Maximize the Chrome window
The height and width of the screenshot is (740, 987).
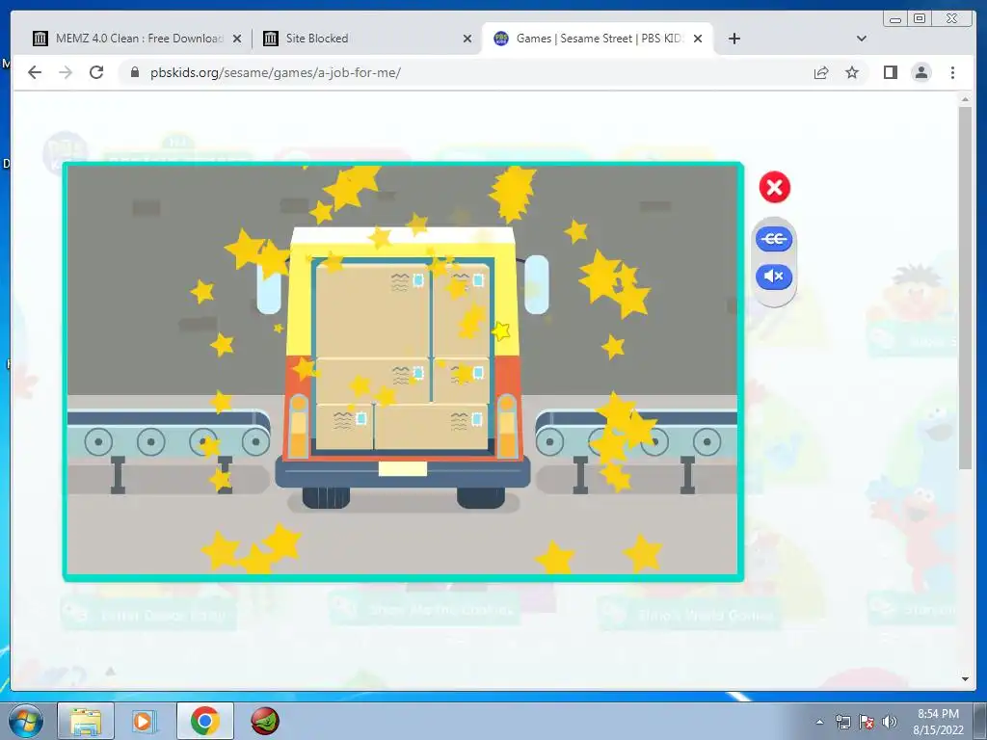point(919,19)
